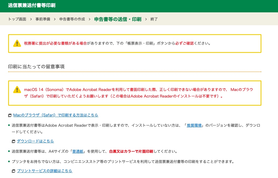Click new-window icon beside ダウンロードはこちら
The width and height of the screenshot is (278, 178).
pos(13,141)
